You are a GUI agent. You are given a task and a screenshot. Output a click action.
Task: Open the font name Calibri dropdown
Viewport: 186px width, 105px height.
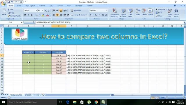click(36, 11)
